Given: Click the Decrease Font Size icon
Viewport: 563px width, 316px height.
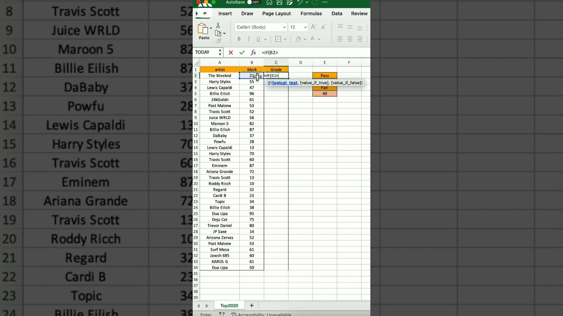Looking at the screenshot, I should (x=324, y=27).
